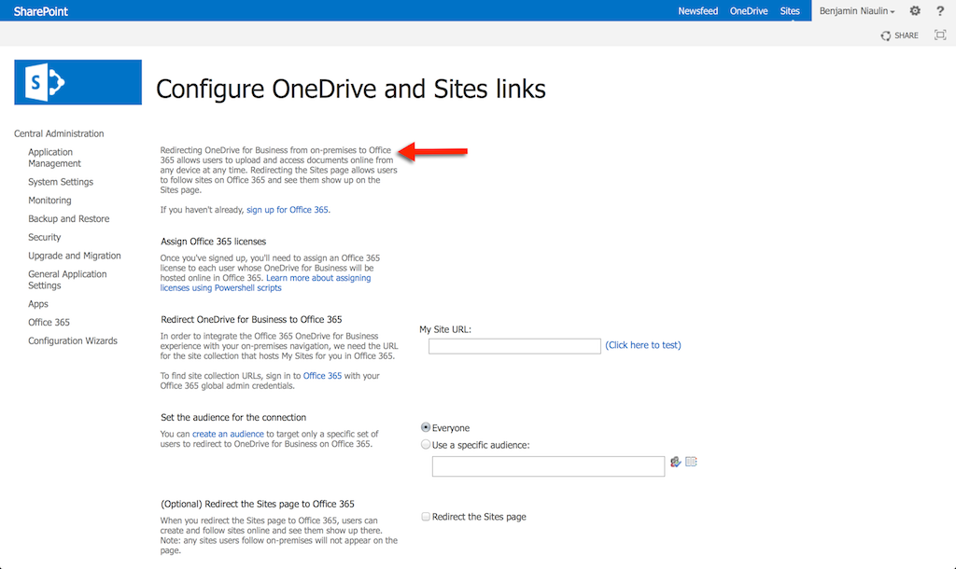Open the Newsfeed link
This screenshot has height=569, width=956.
click(697, 11)
